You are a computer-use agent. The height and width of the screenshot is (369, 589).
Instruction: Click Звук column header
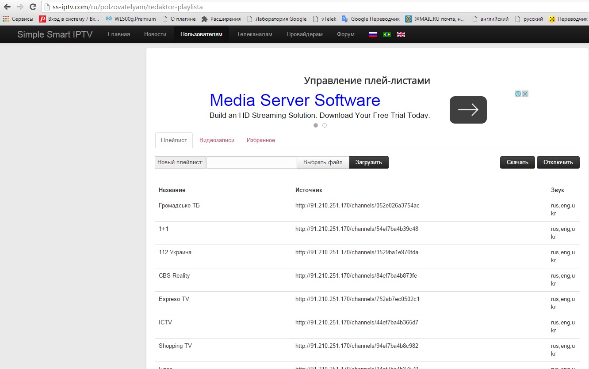558,190
